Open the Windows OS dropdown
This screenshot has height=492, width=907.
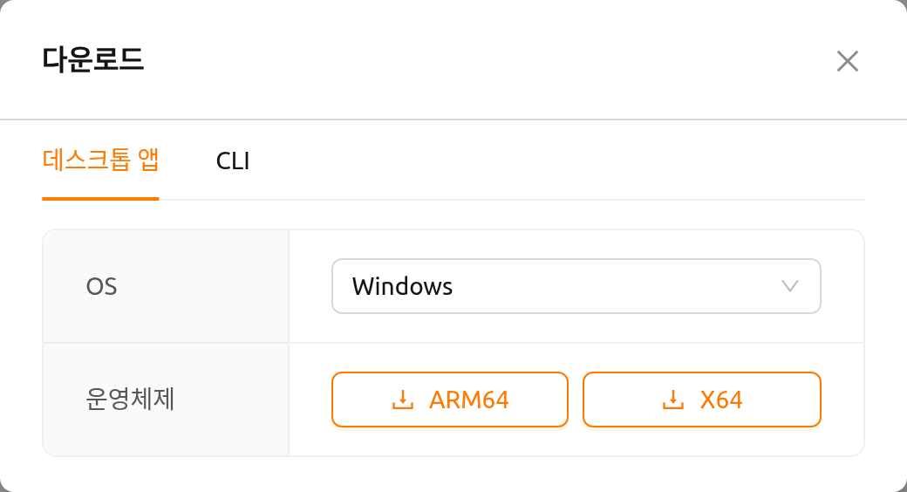coord(576,286)
